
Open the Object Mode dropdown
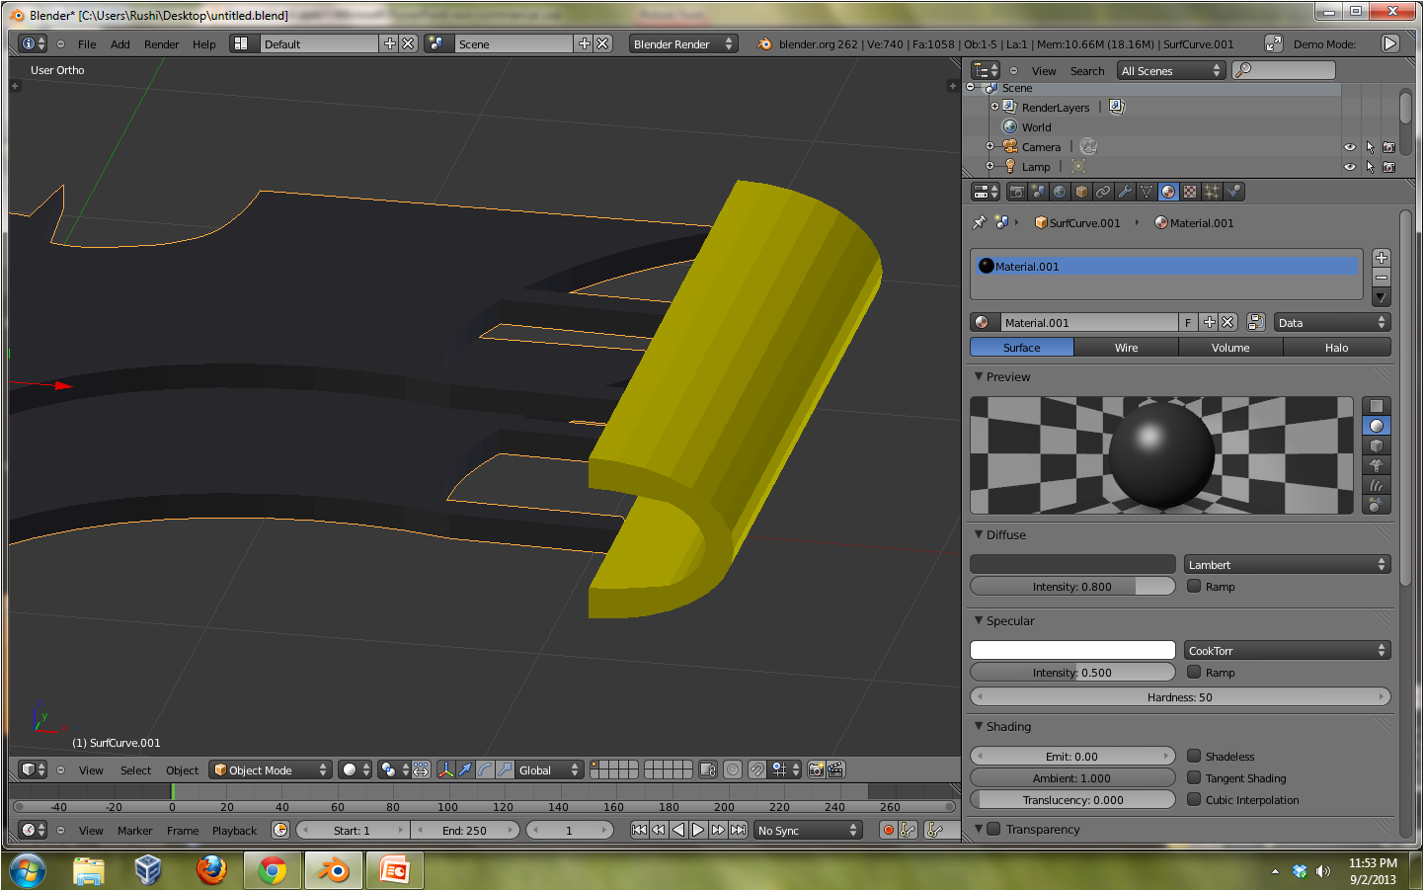270,769
